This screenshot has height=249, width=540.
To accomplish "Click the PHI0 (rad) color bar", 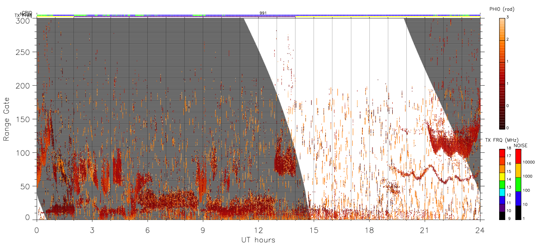I will pos(502,73).
